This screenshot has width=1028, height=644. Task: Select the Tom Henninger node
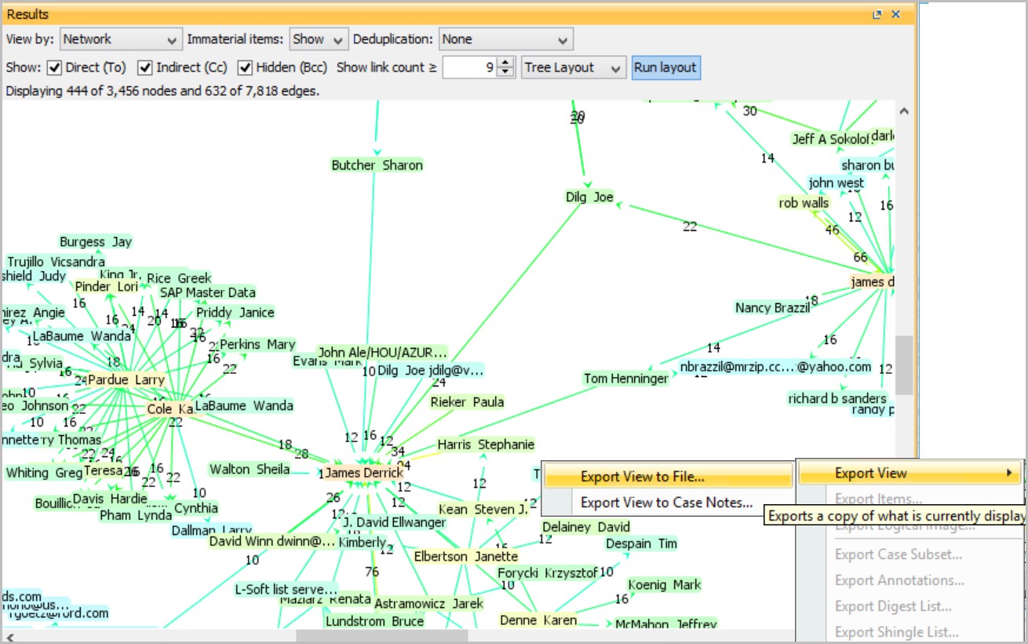(625, 379)
